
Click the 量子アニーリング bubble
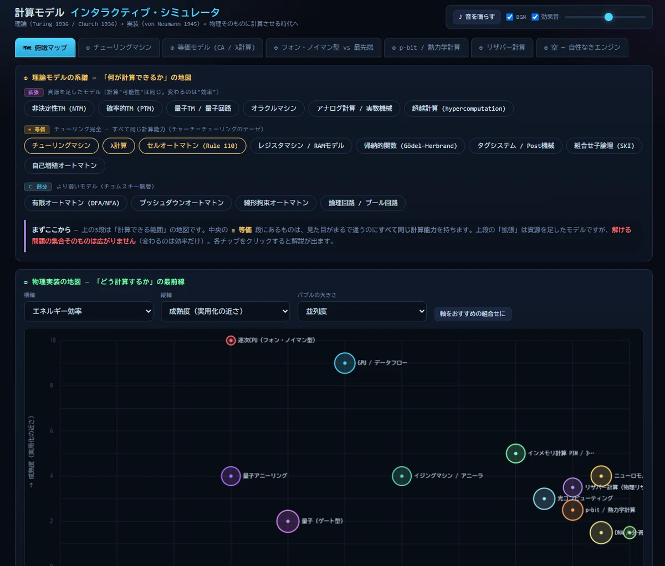click(x=231, y=476)
